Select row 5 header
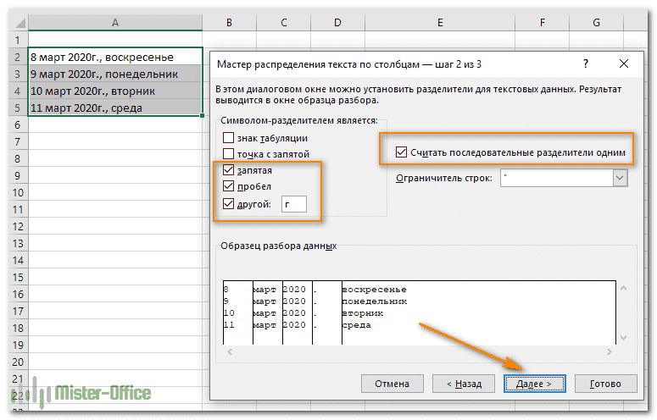 pyautogui.click(x=14, y=108)
